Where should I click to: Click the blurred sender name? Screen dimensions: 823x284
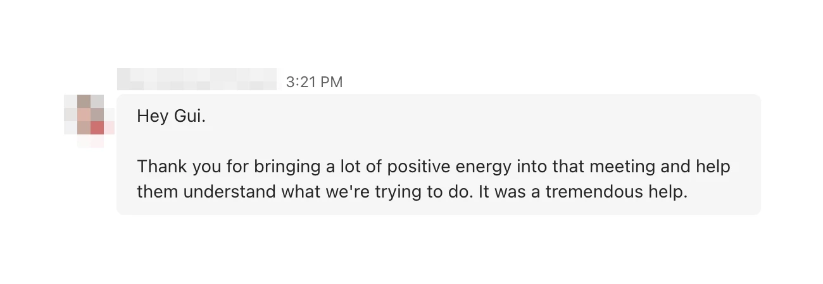197,80
